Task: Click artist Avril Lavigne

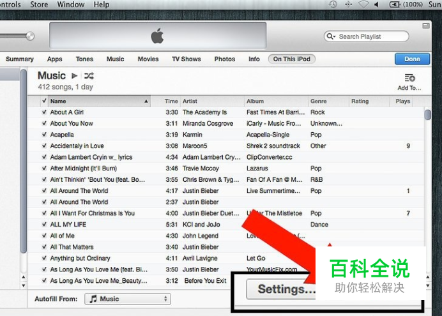Action: (200, 259)
